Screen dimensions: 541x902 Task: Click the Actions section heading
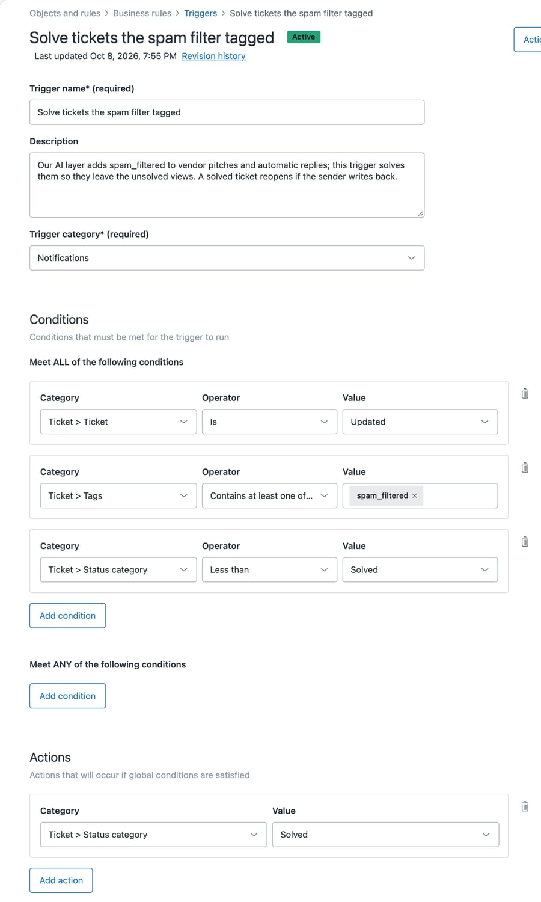click(x=50, y=758)
